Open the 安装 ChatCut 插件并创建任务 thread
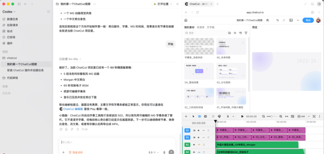 pyautogui.click(x=26, y=70)
